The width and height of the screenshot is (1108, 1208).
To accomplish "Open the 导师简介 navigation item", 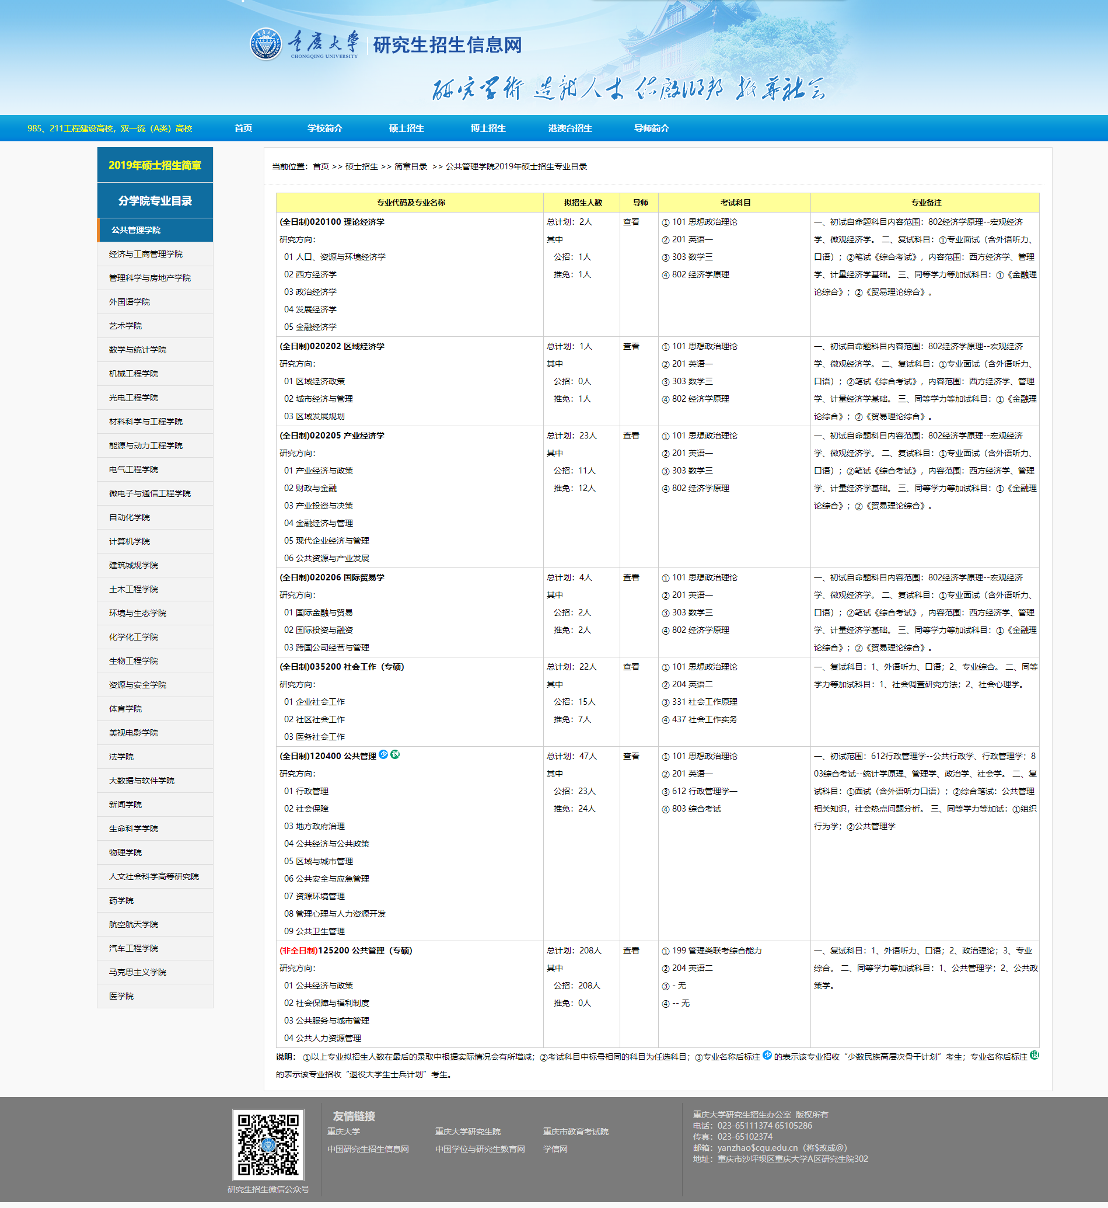I will 651,128.
